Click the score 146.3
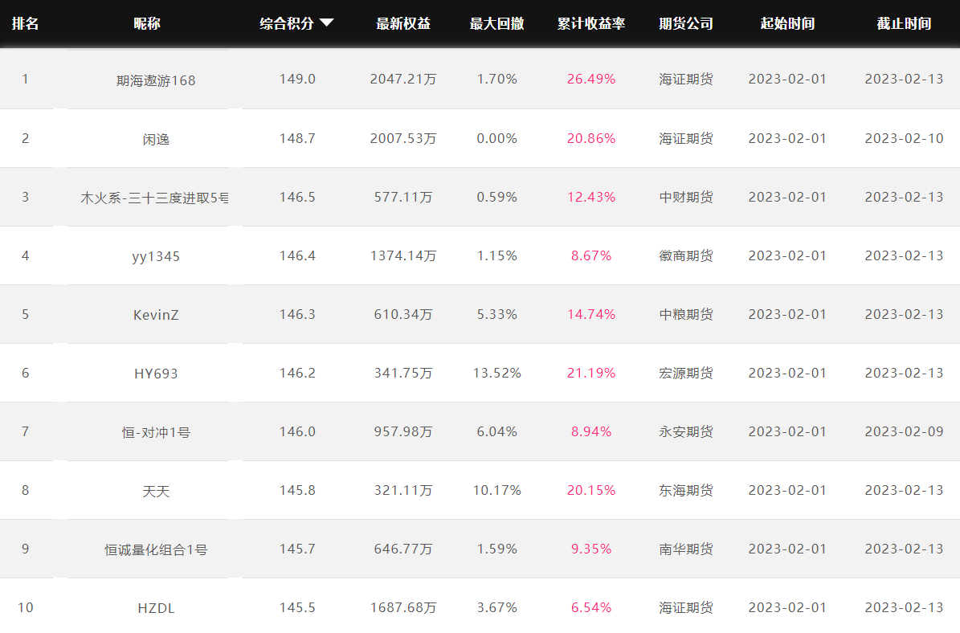 [x=297, y=314]
